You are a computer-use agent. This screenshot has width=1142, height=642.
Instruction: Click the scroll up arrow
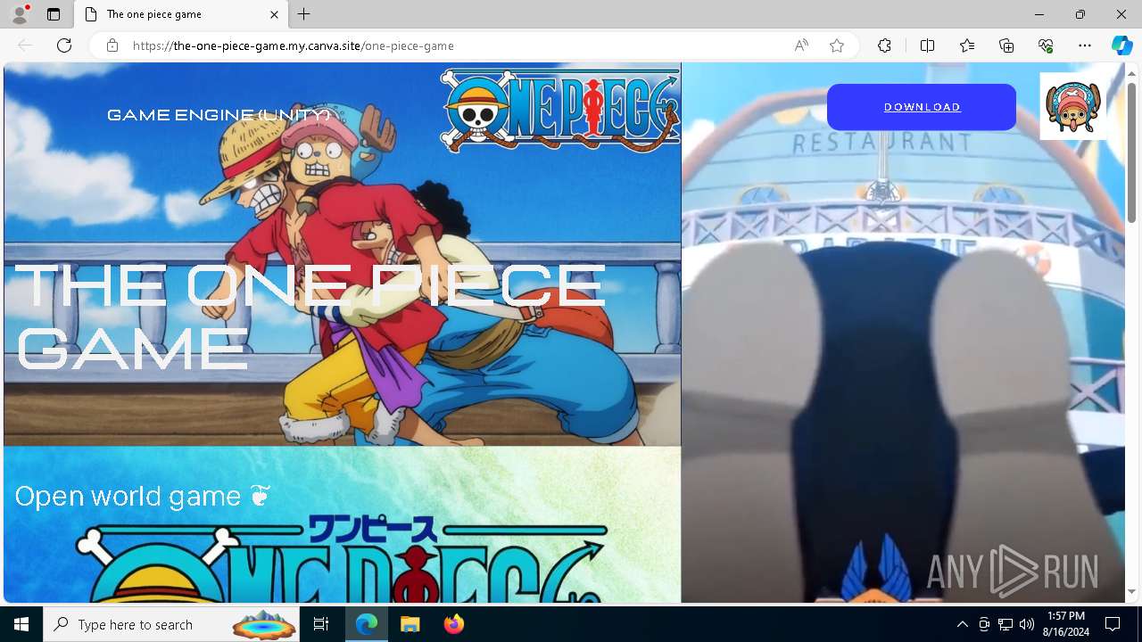coord(1131,72)
